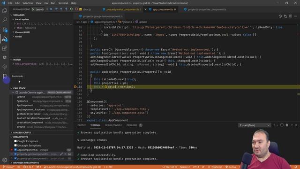Start debugging with the green play icon

click(33, 9)
